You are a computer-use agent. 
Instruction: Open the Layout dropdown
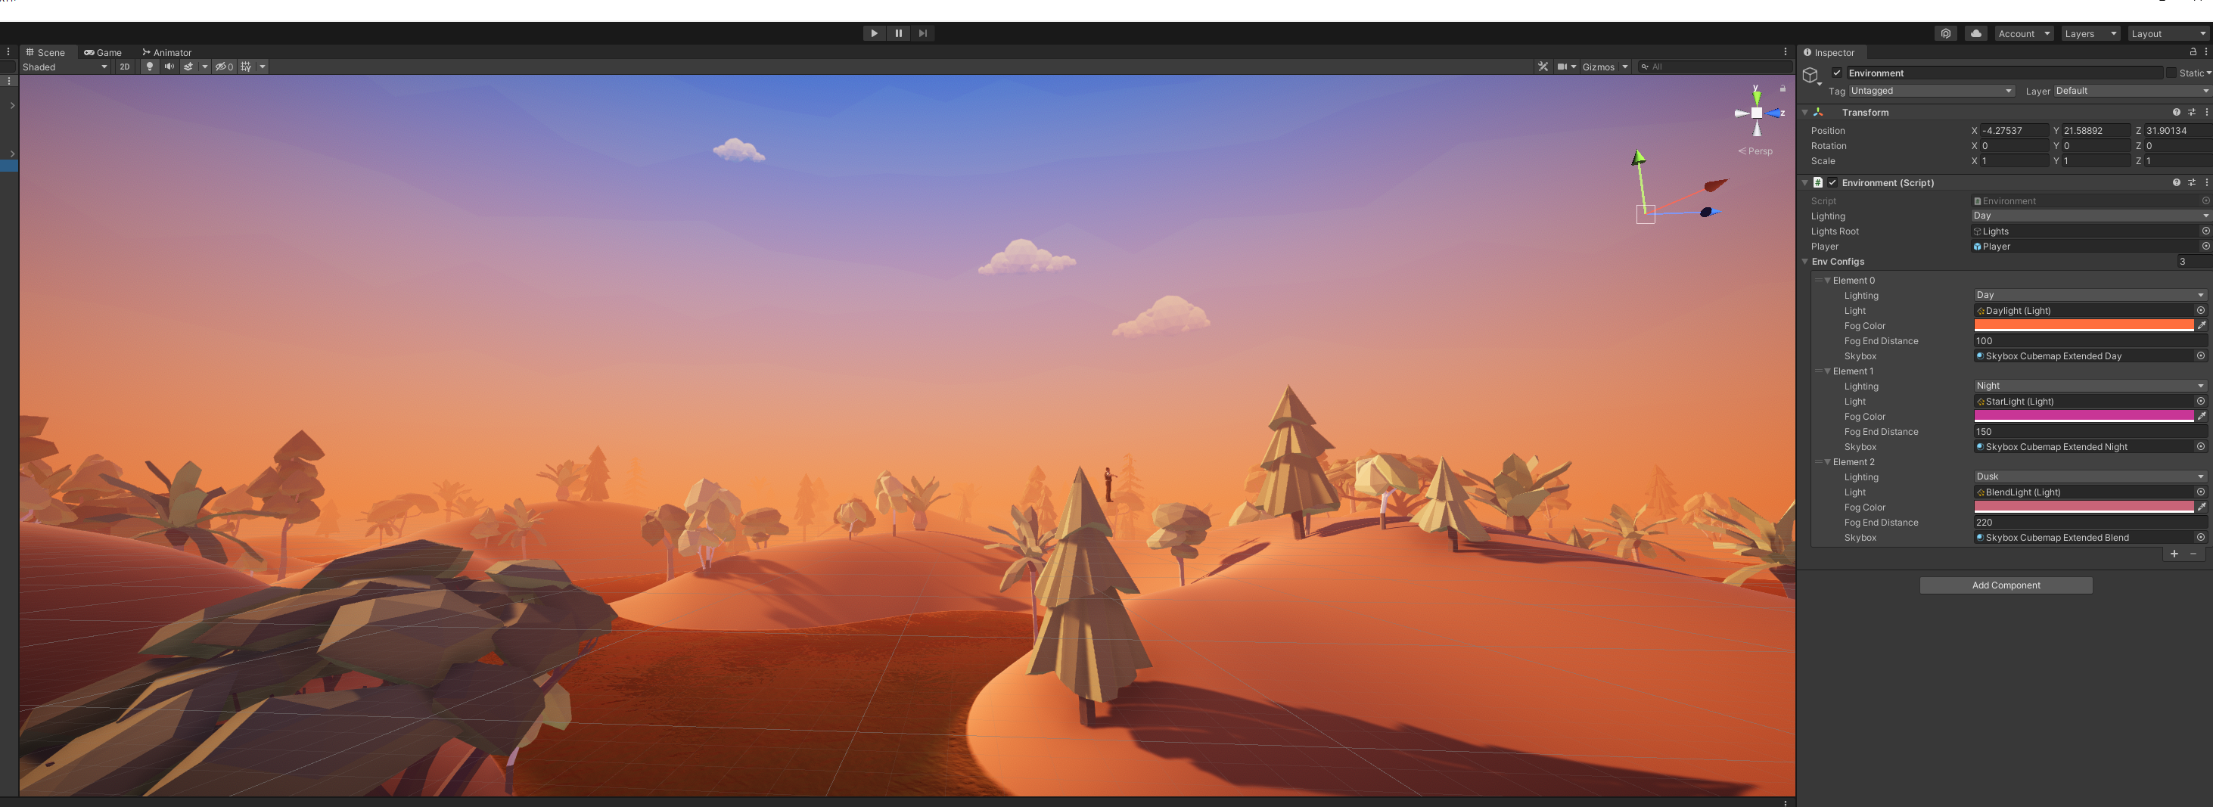tap(2168, 33)
